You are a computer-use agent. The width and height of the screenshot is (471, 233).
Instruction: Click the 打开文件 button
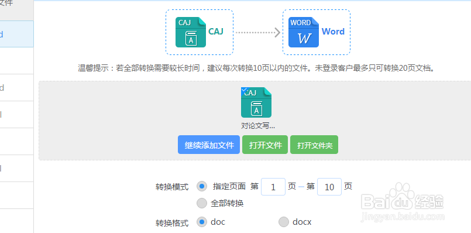pos(265,145)
